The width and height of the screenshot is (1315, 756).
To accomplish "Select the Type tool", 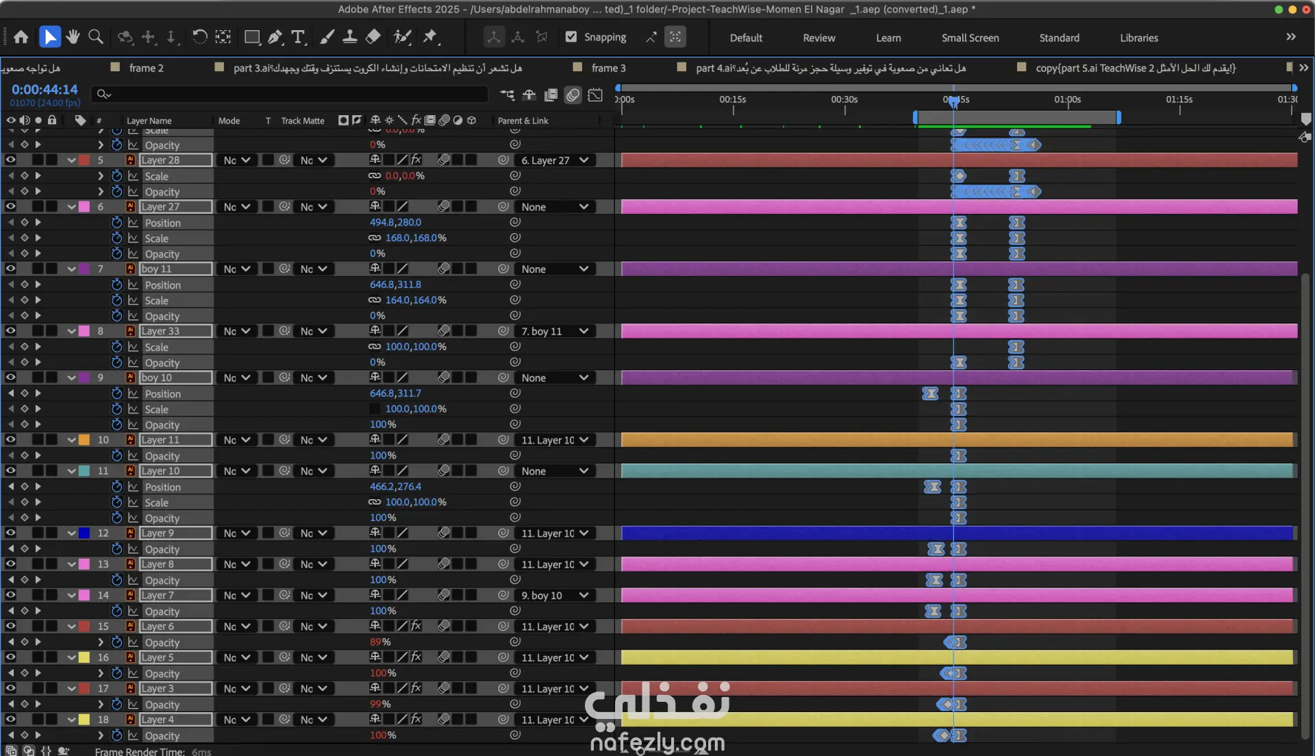I will pyautogui.click(x=298, y=37).
